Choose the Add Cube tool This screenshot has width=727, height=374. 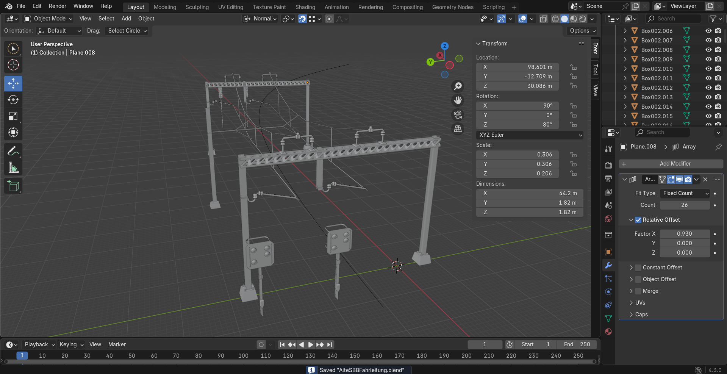[x=13, y=186]
